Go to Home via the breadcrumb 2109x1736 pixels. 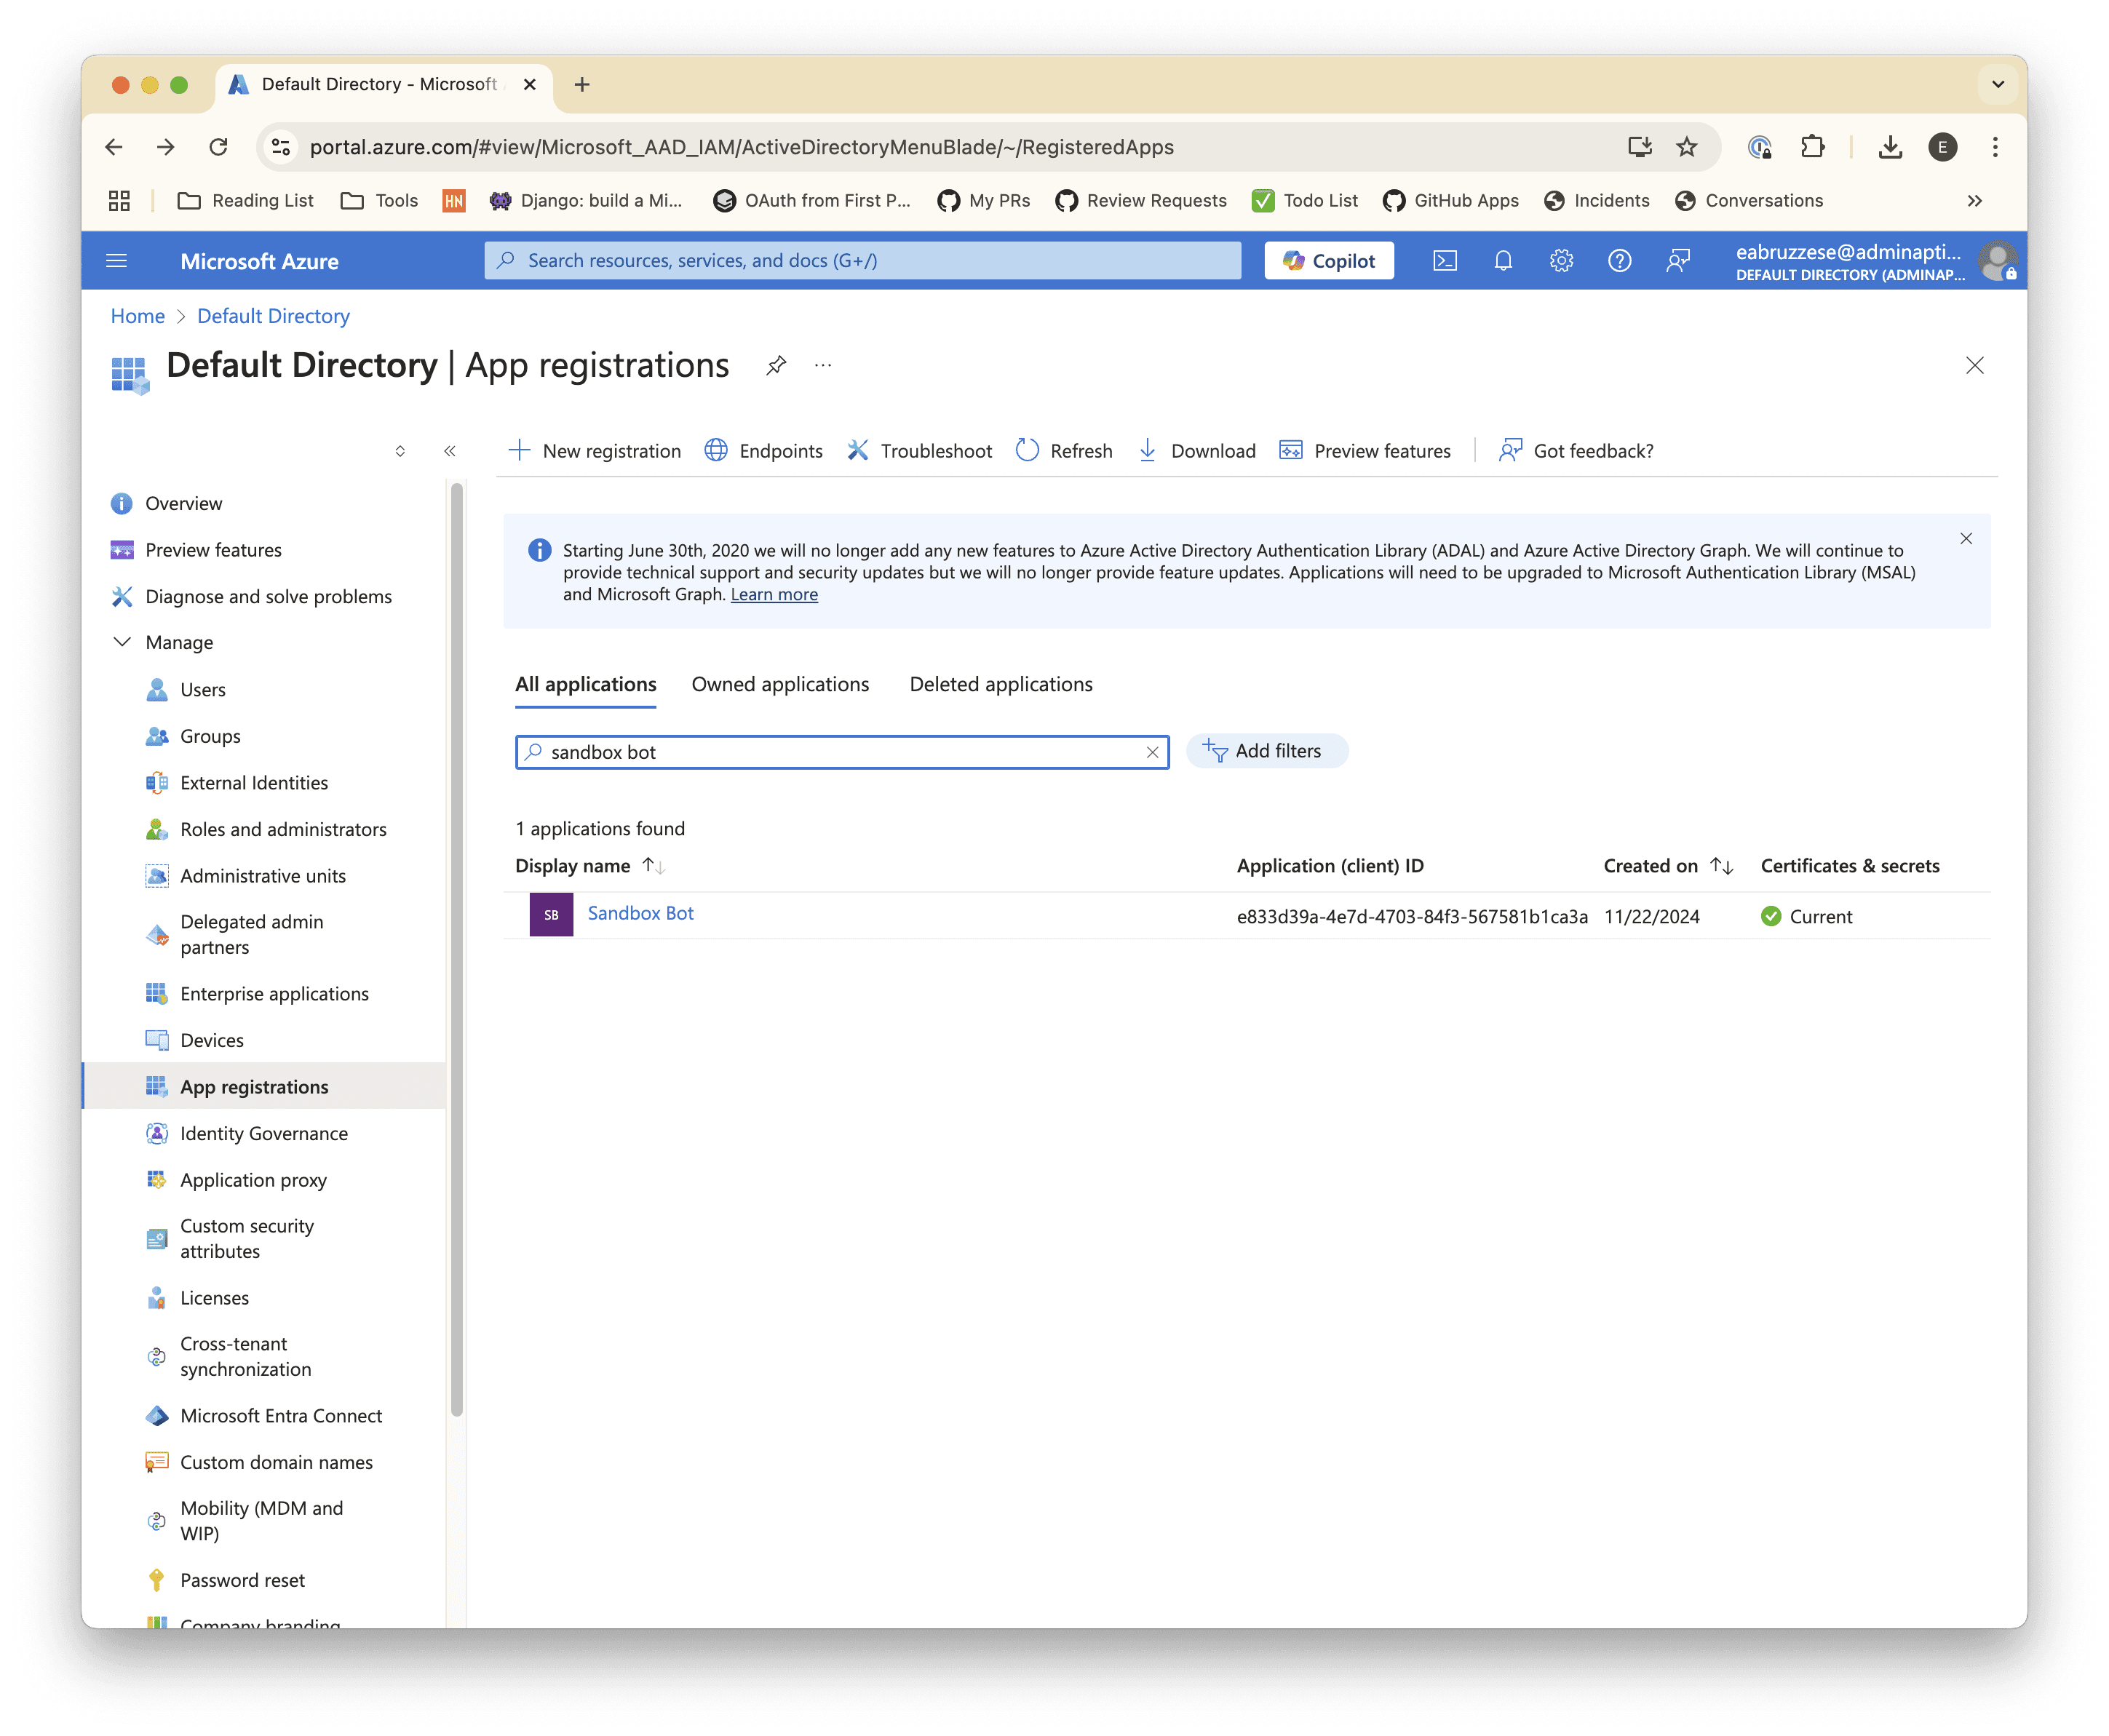(x=138, y=316)
